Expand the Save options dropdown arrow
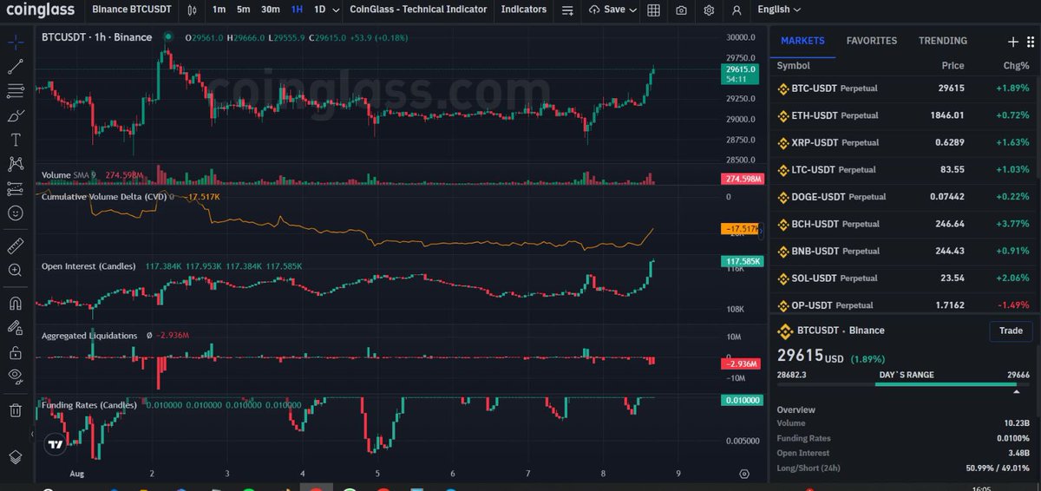The height and width of the screenshot is (491, 1041). click(x=633, y=10)
